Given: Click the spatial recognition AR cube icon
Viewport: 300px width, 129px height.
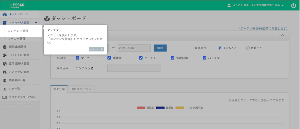Looking at the screenshot, I should [4, 64].
